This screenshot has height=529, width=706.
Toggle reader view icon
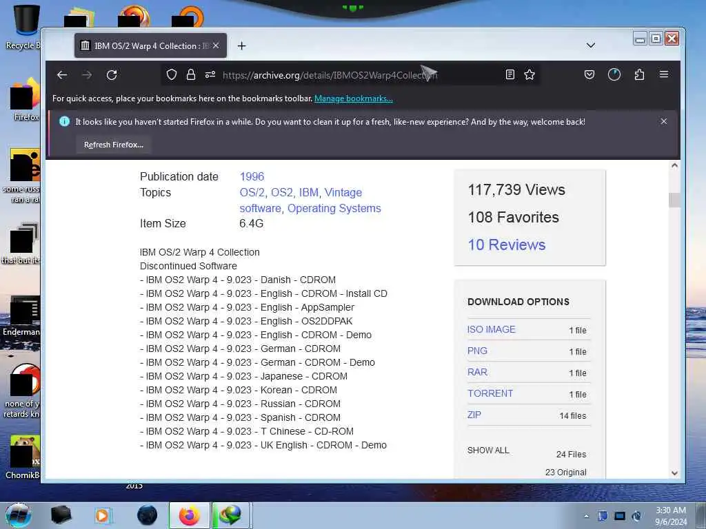(x=510, y=74)
